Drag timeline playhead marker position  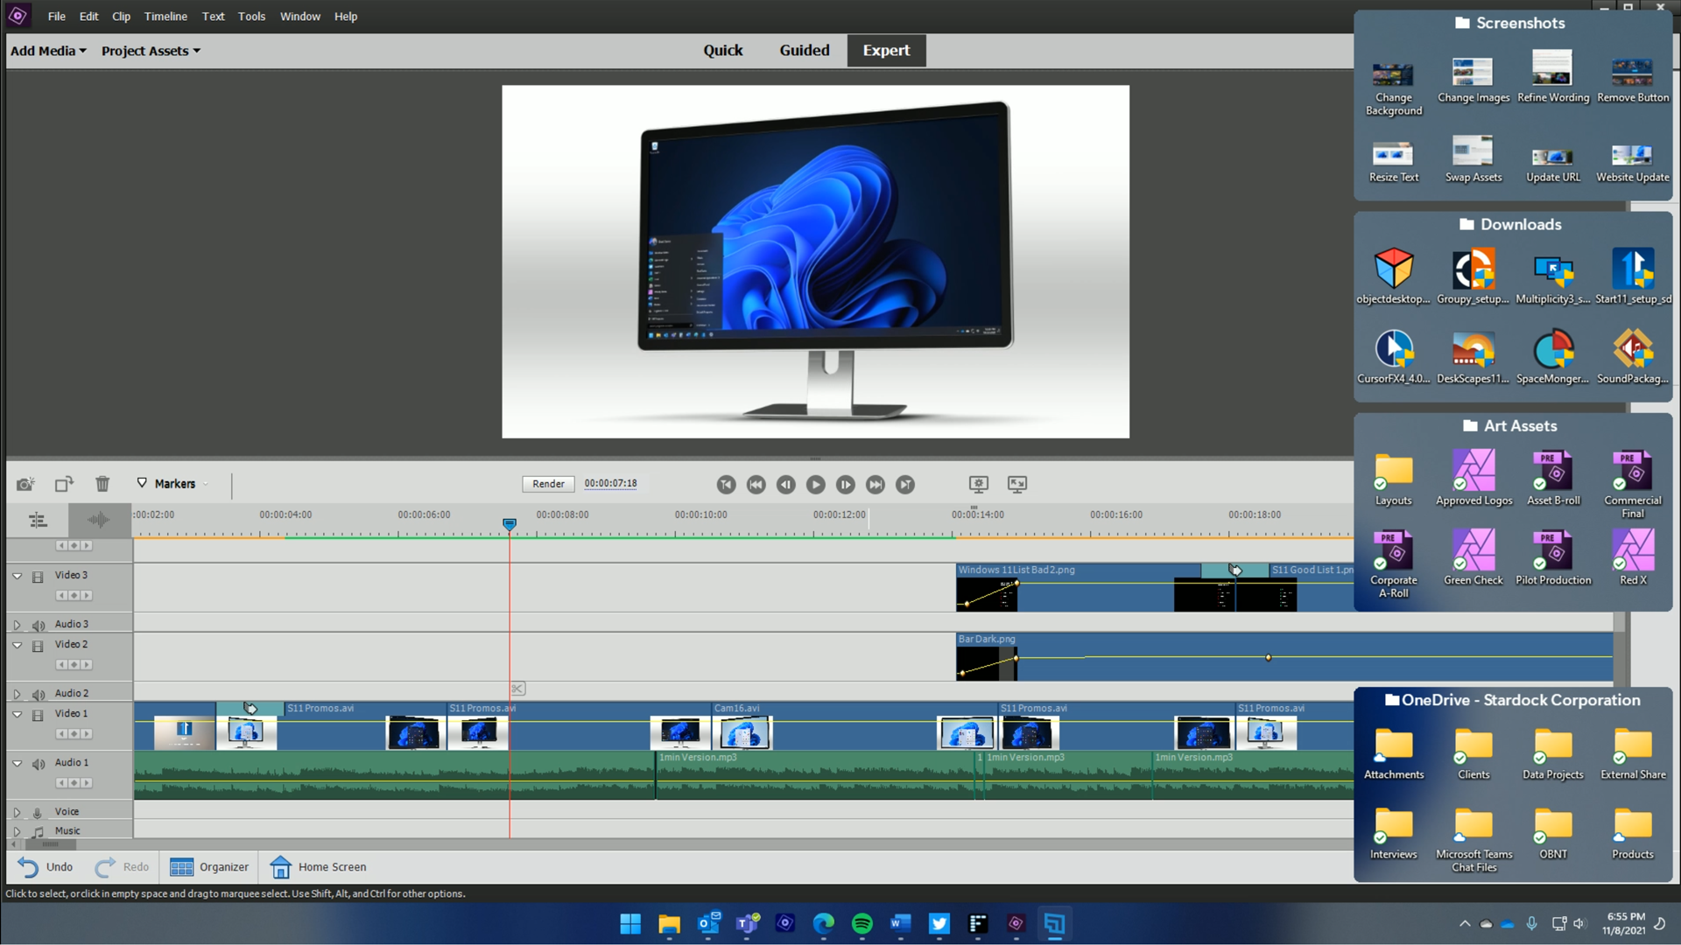(x=510, y=522)
